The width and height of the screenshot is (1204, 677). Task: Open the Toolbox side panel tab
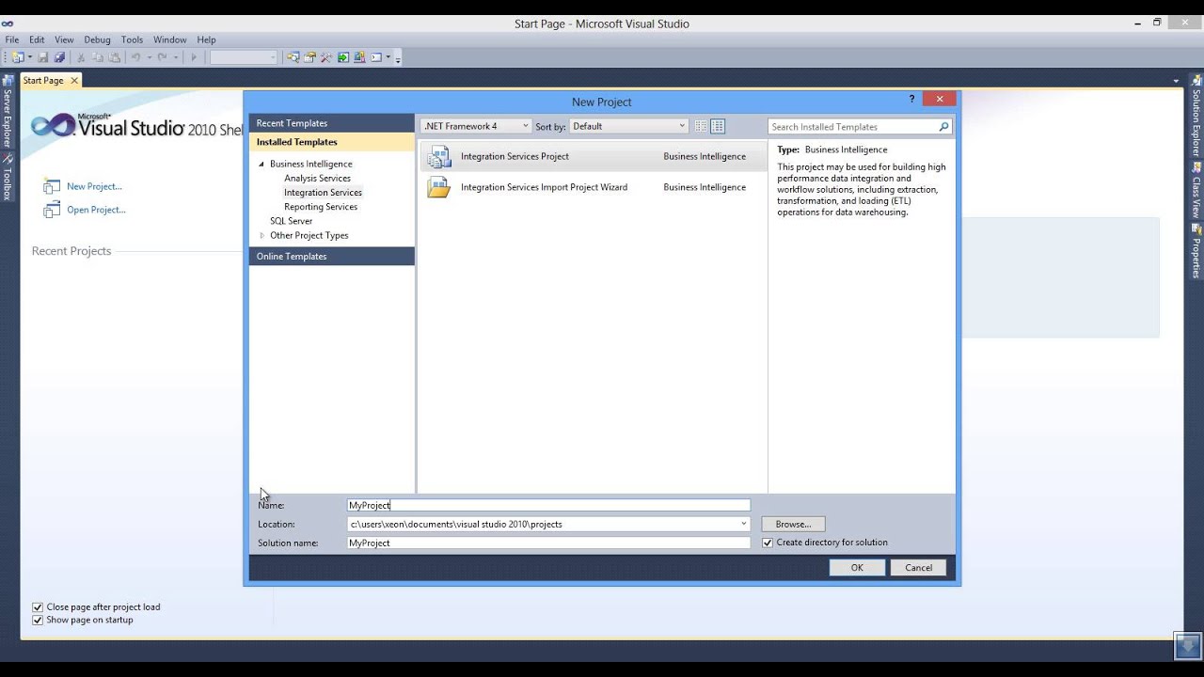[8, 178]
